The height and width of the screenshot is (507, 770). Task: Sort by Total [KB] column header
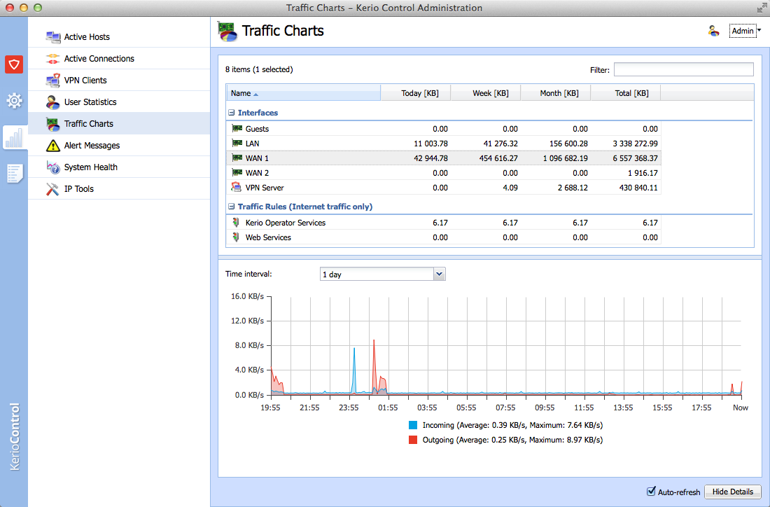click(626, 93)
